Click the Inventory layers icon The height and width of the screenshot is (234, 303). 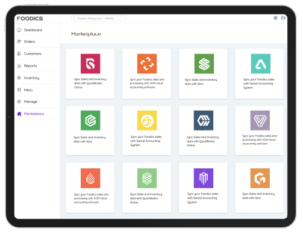click(x=19, y=78)
